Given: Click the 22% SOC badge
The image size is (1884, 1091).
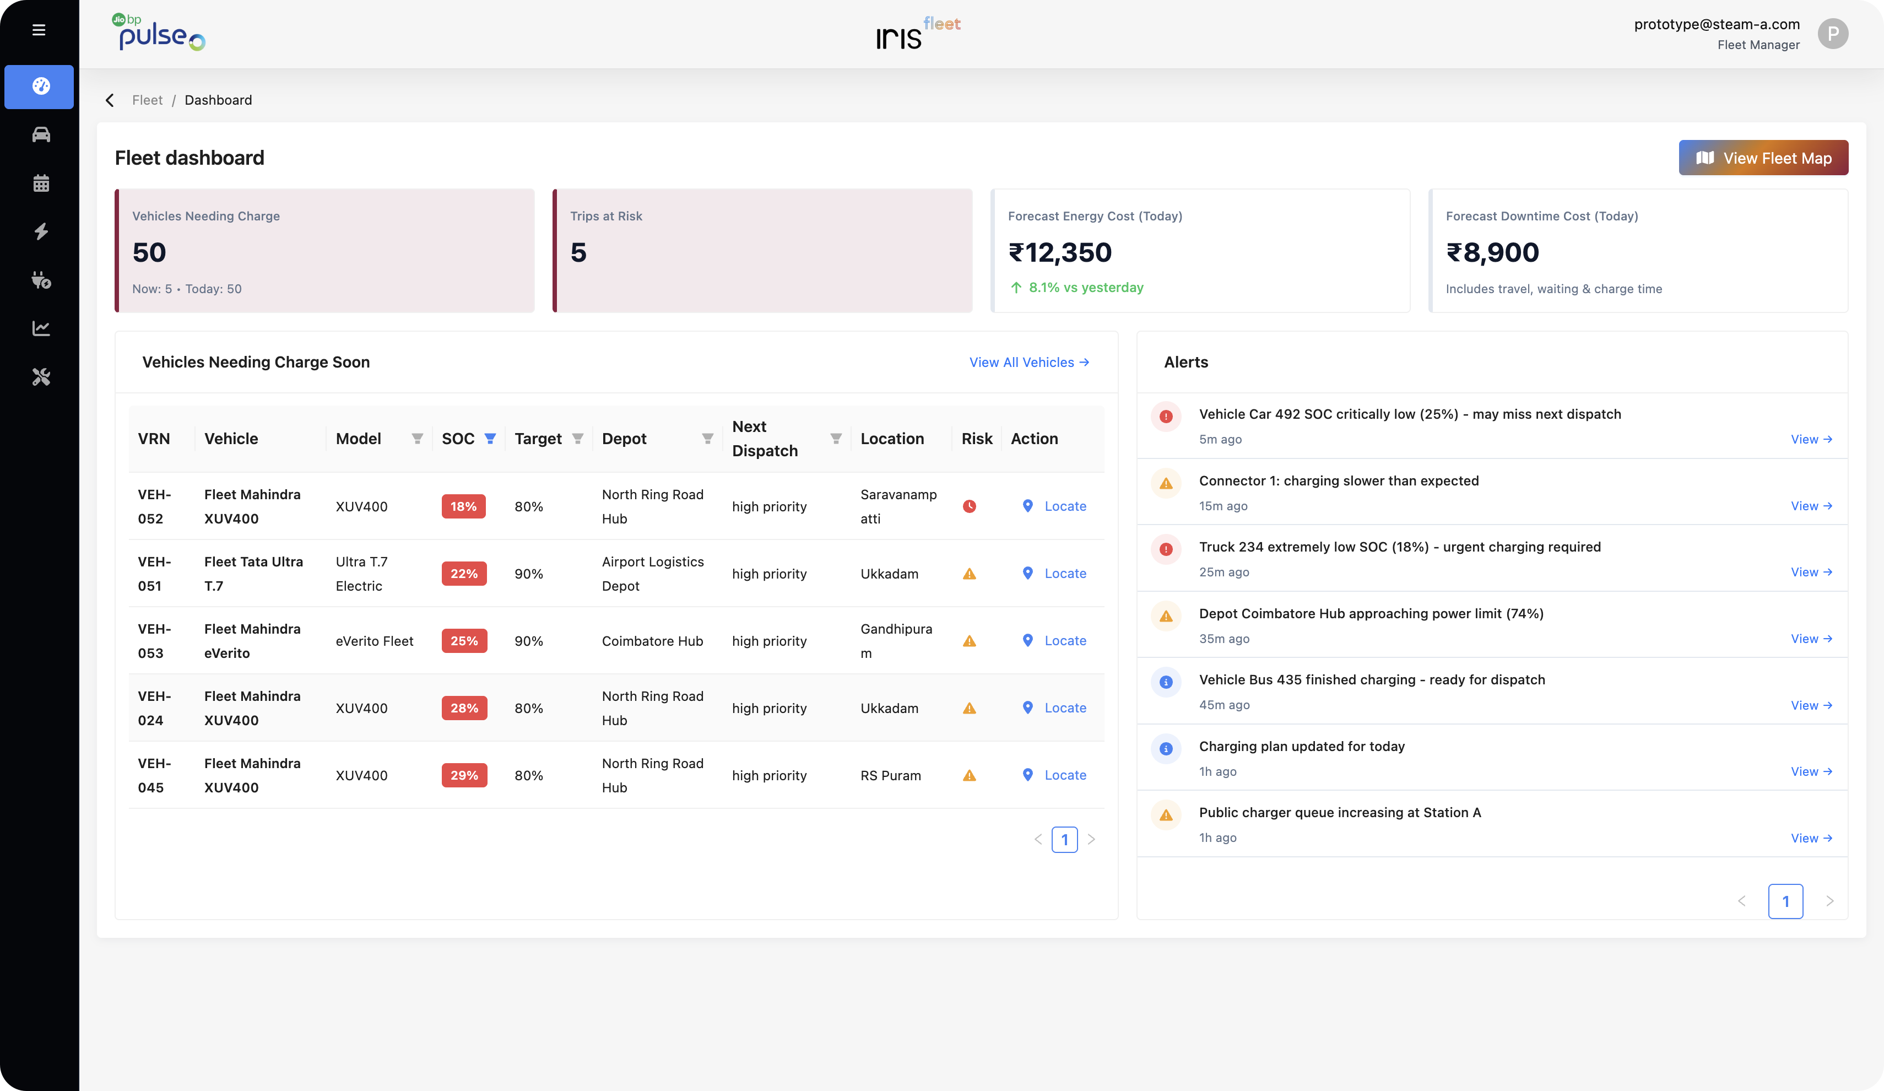Looking at the screenshot, I should (464, 574).
